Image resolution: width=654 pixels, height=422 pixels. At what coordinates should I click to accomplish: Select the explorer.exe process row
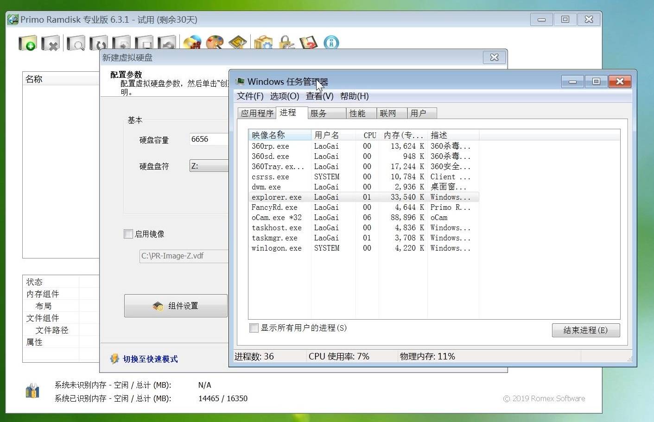(364, 197)
